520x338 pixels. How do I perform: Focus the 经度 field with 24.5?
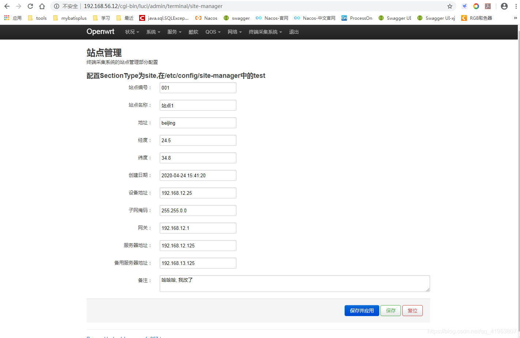click(198, 140)
